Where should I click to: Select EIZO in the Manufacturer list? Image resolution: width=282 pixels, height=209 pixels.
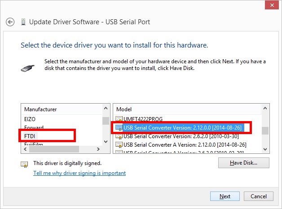[x=30, y=119]
